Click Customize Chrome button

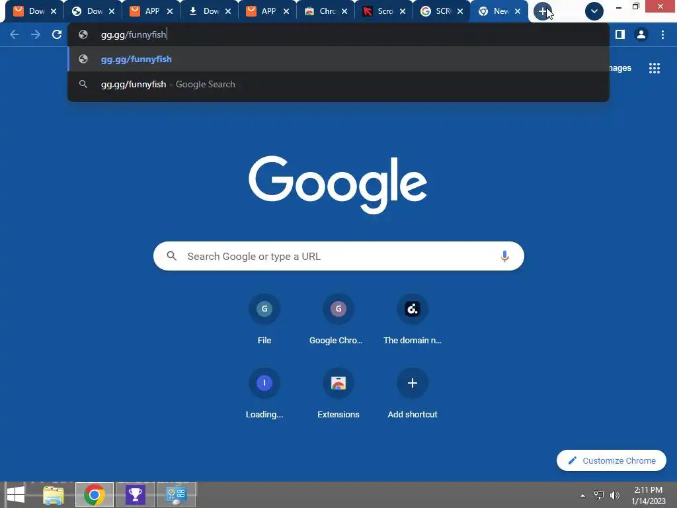tap(612, 460)
